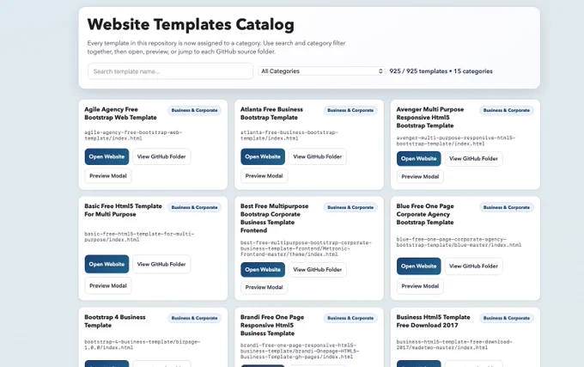Click title Business Html5 Template Free Download 2017
Image resolution: width=584 pixels, height=367 pixels.
coord(433,321)
